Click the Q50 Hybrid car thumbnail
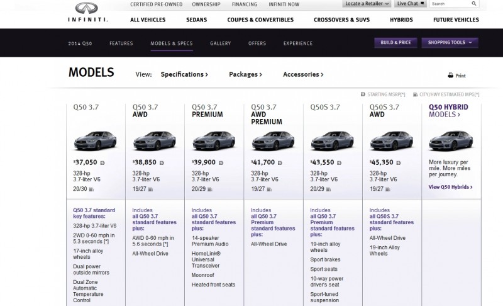The width and height of the screenshot is (503, 306). [451, 140]
